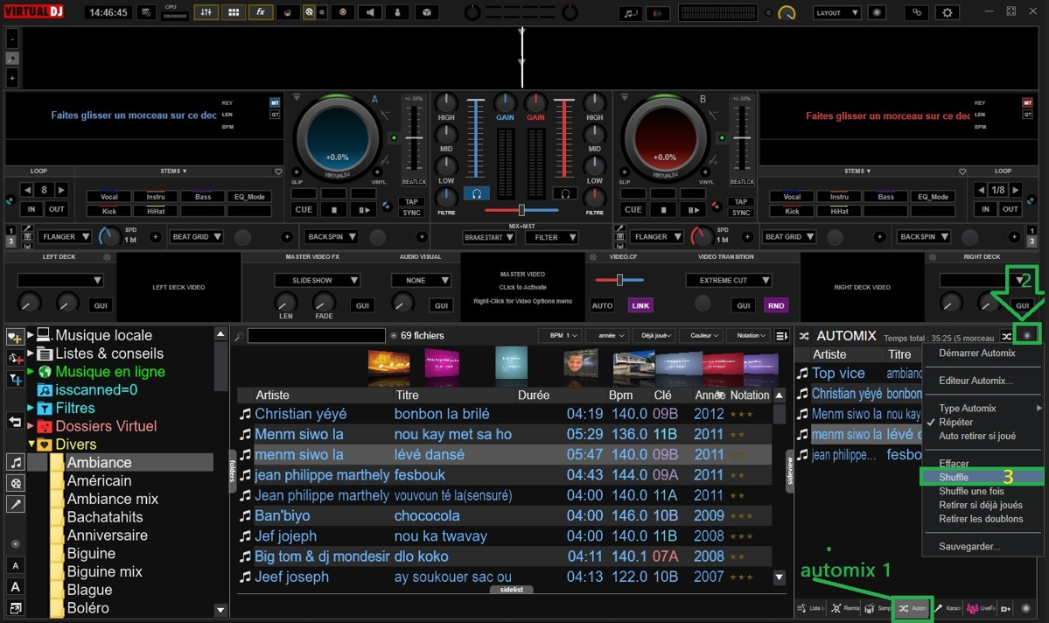1049x623 pixels.
Task: Show the pads grid panel icon
Action: tap(233, 12)
